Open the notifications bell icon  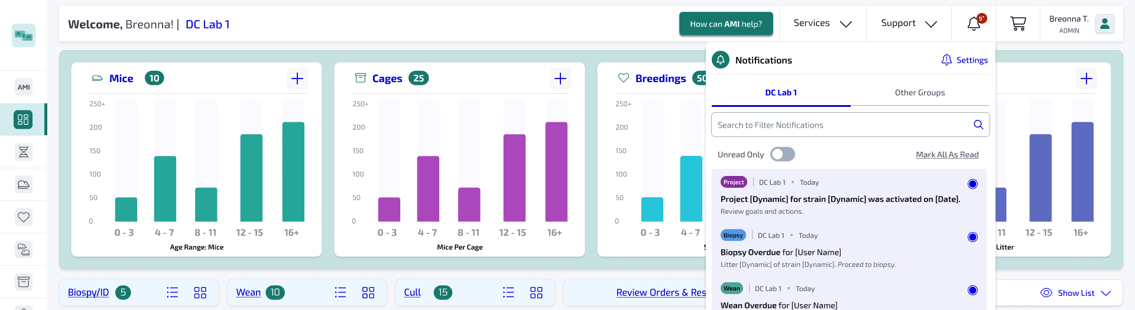974,24
